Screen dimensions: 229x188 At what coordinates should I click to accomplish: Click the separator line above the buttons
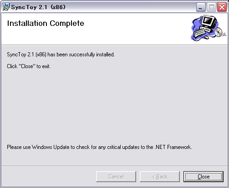pyautogui.click(x=114, y=166)
